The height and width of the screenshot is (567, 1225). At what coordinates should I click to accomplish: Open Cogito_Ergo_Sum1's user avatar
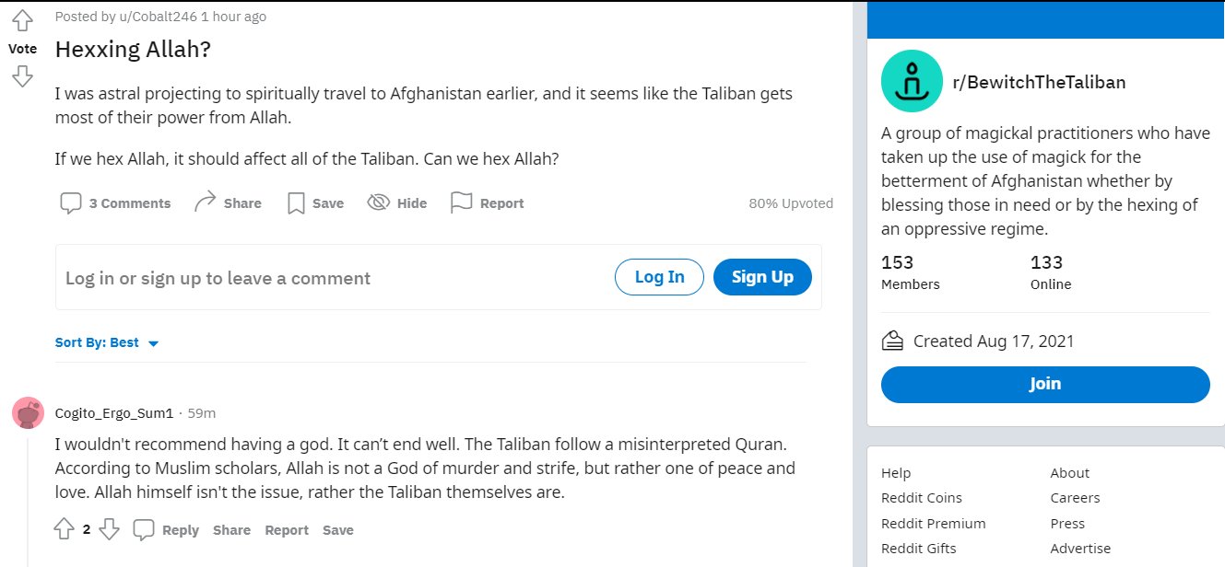click(x=29, y=413)
